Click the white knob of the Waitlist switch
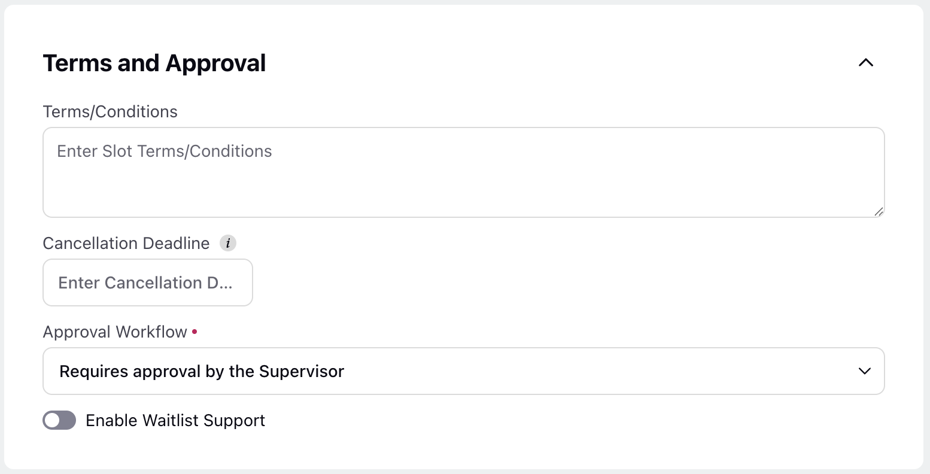Image resolution: width=930 pixels, height=474 pixels. click(x=52, y=420)
